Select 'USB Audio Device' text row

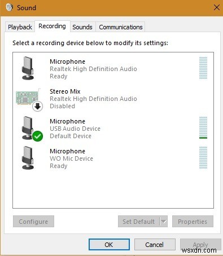(75, 129)
